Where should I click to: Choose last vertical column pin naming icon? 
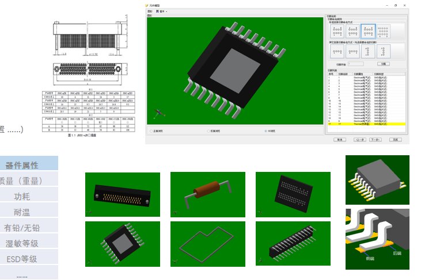(x=384, y=51)
